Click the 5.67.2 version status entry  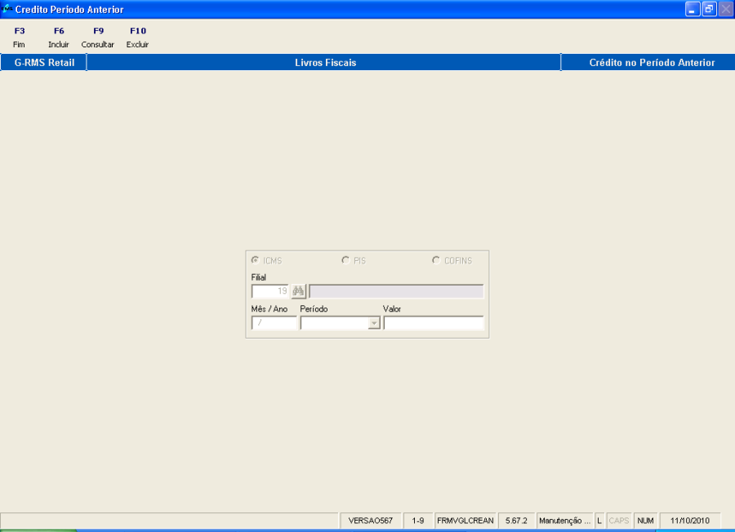(x=516, y=521)
